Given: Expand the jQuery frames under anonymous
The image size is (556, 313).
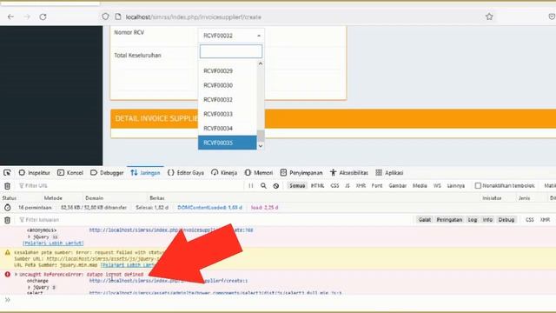Looking at the screenshot, I should (29, 236).
